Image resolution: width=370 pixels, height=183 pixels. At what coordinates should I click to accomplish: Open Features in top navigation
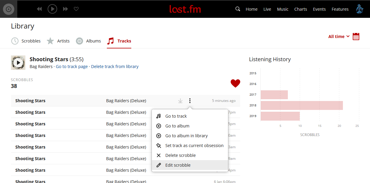pos(340,9)
